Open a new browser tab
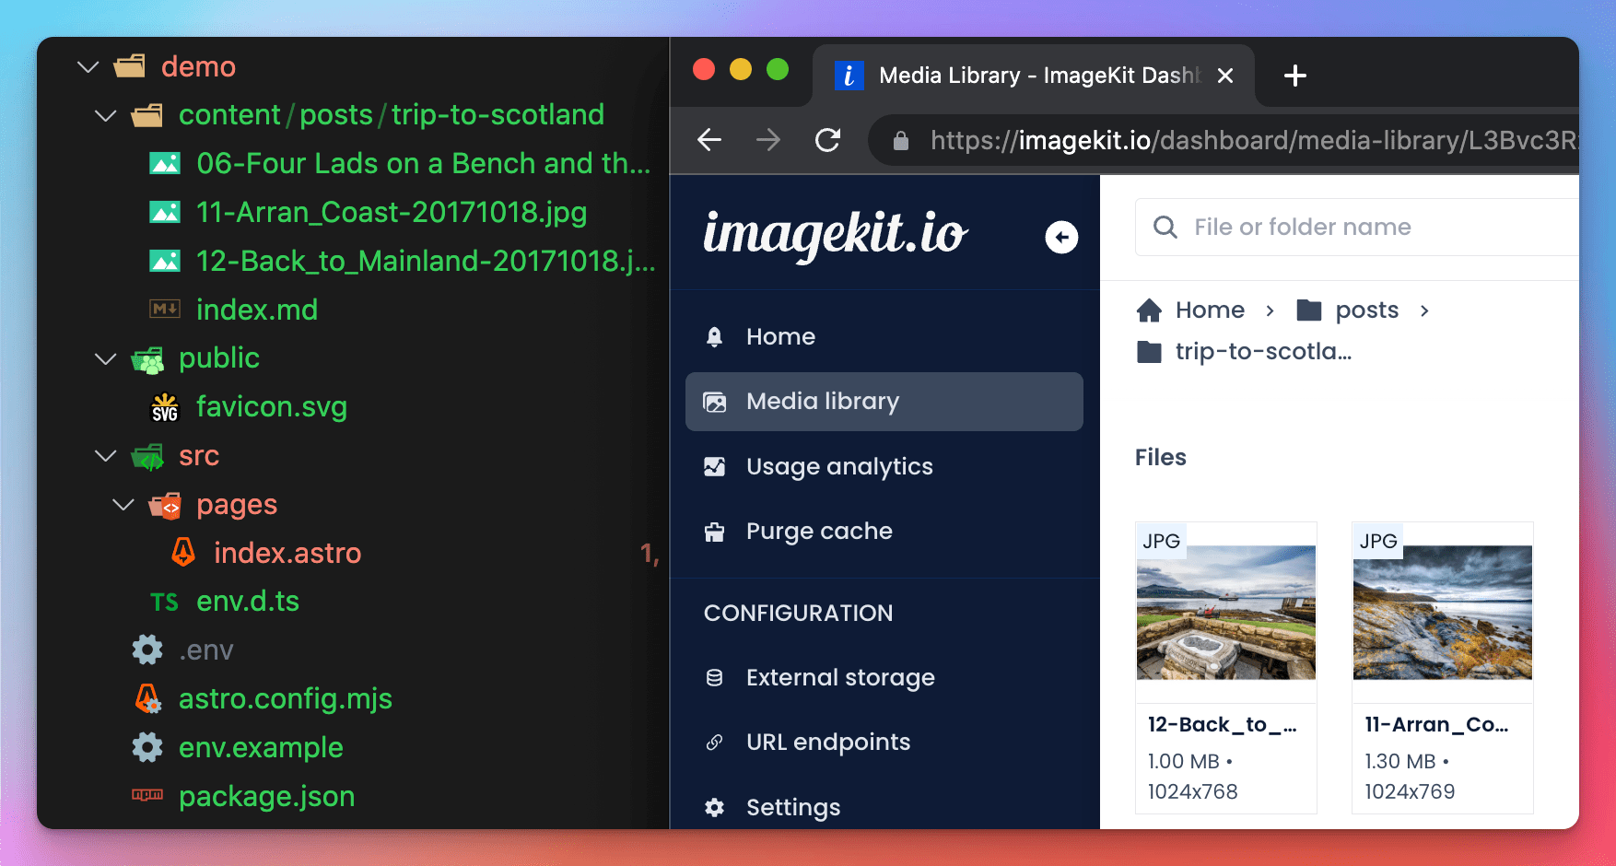1616x866 pixels. point(1295,76)
